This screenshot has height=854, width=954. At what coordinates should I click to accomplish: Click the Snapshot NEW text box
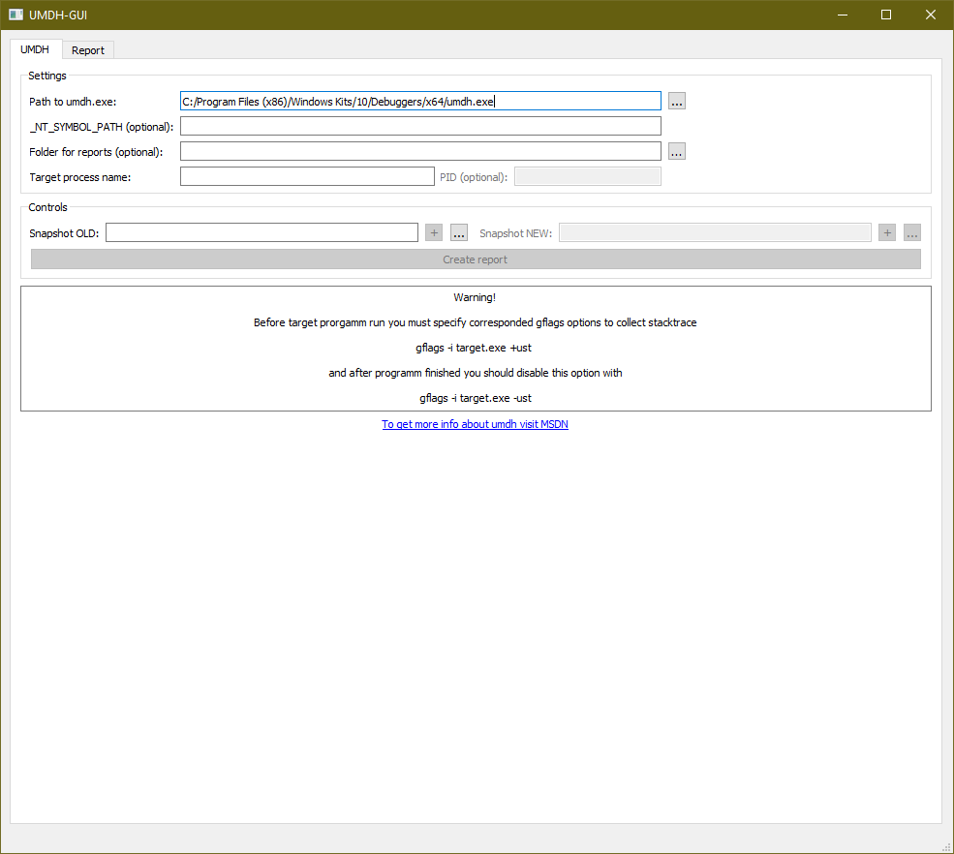pyautogui.click(x=715, y=232)
